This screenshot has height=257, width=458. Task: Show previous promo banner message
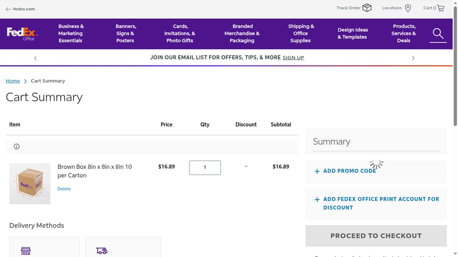[x=35, y=58]
